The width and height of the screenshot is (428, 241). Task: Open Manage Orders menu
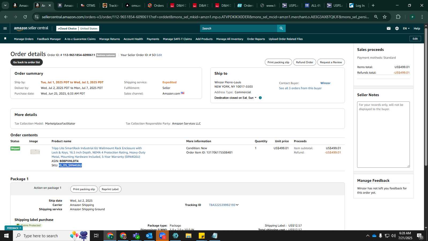coord(24,39)
